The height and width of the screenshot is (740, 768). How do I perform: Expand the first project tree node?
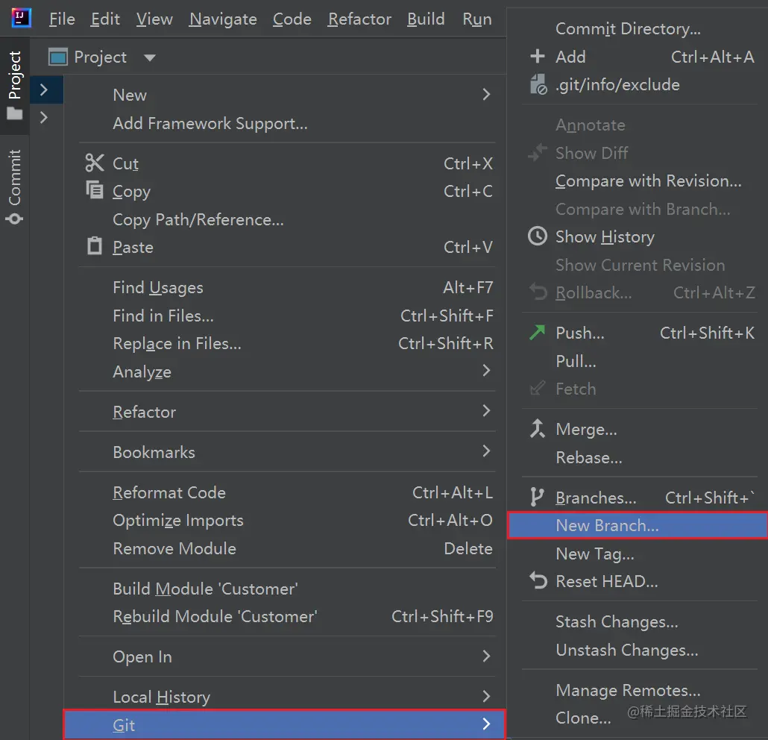click(x=44, y=90)
